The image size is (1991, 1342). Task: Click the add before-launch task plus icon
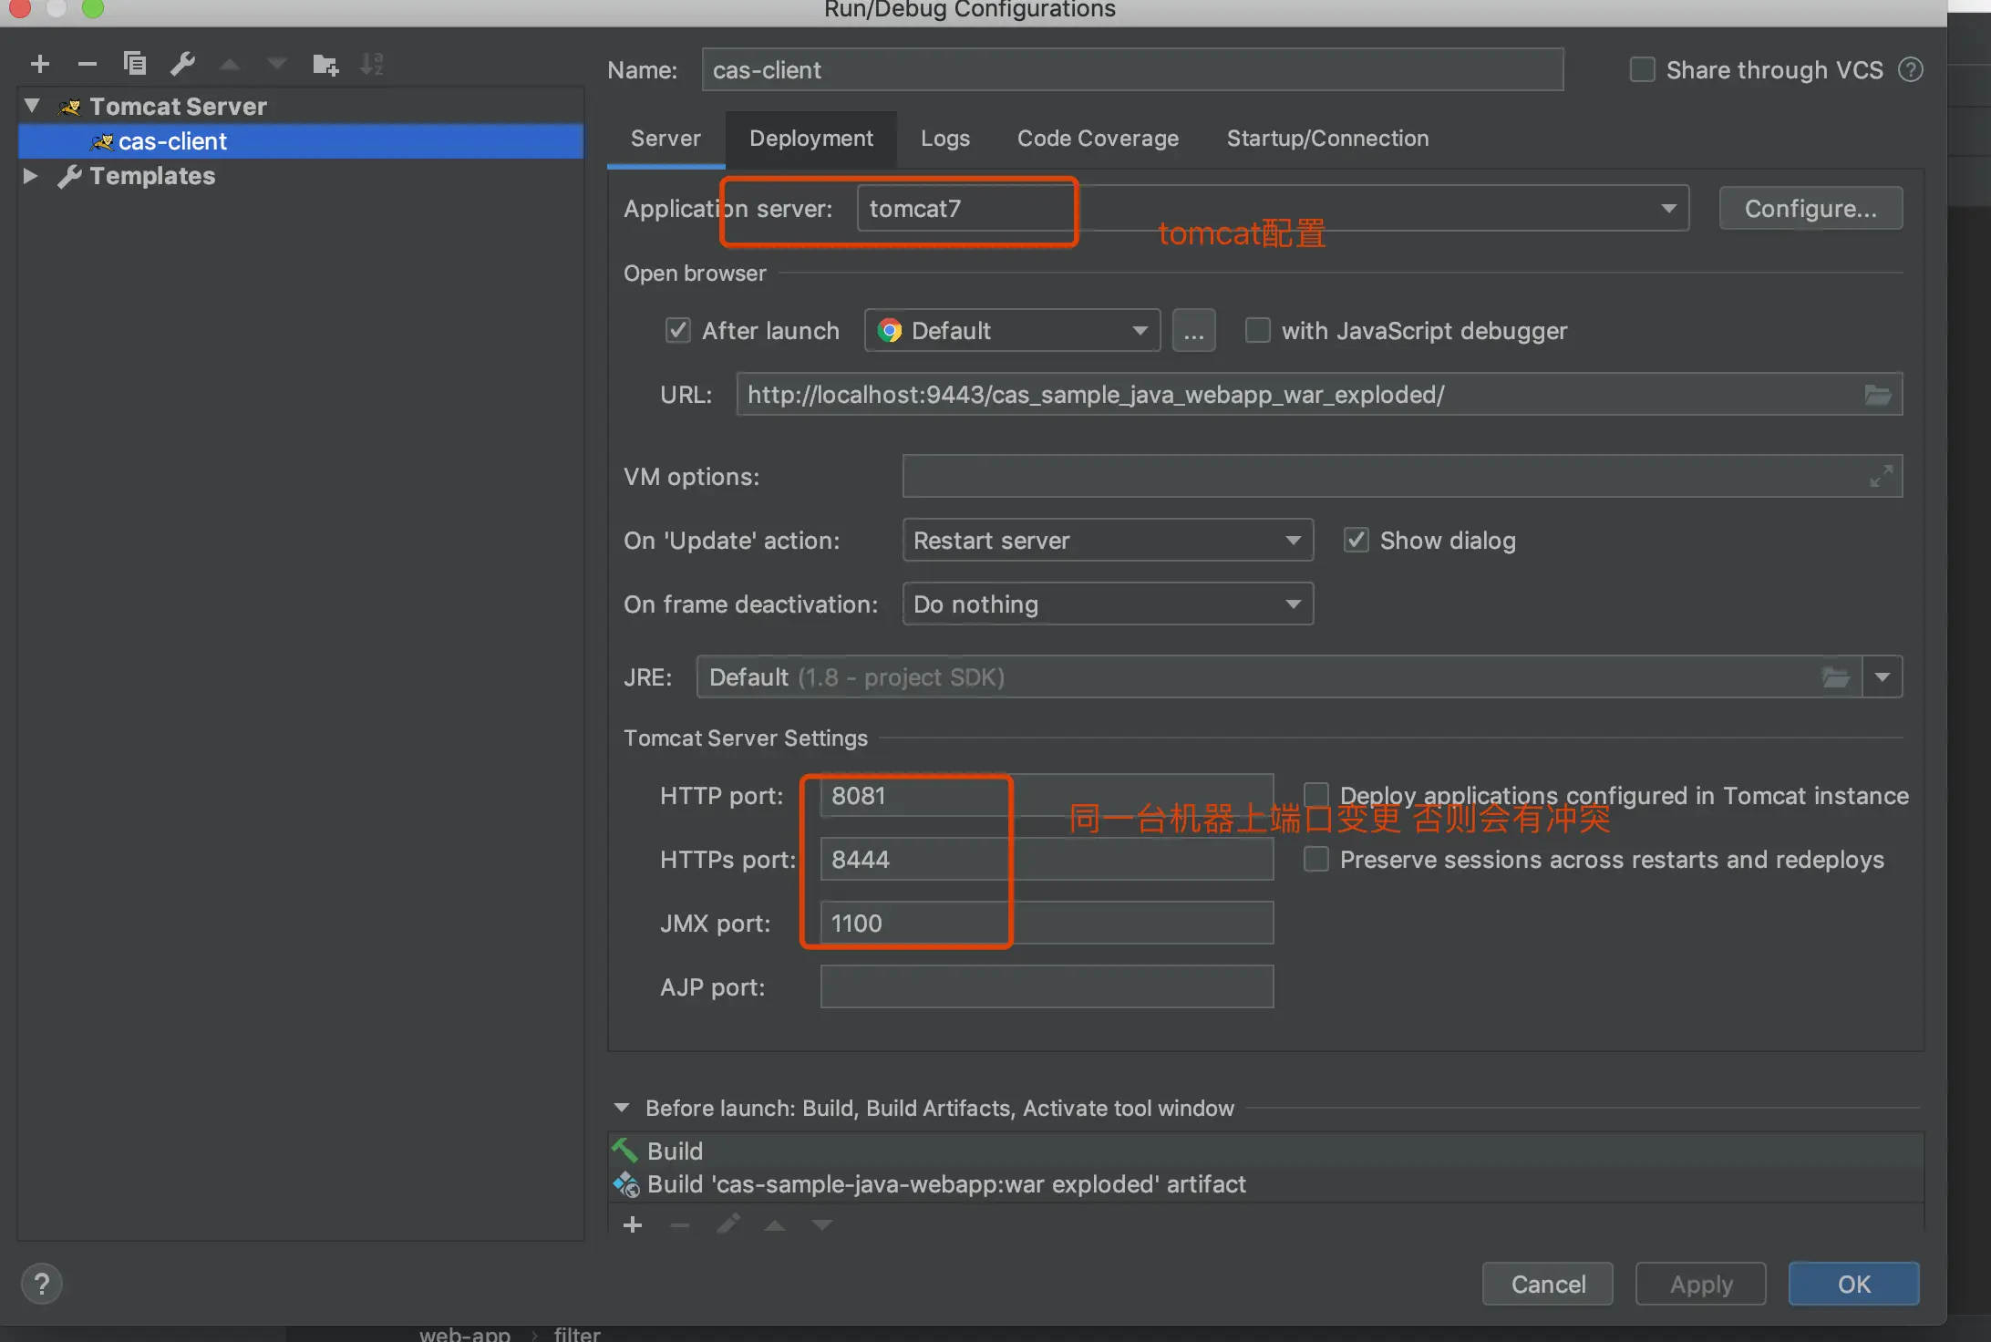coord(633,1224)
